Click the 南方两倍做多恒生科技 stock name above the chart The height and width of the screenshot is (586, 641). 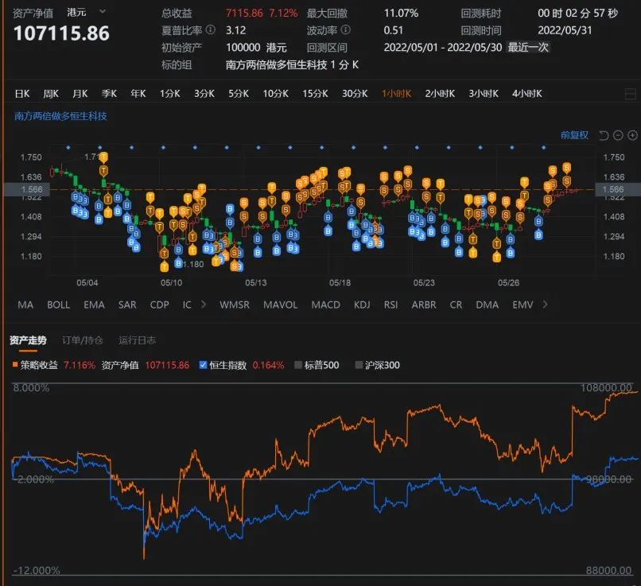pos(54,115)
